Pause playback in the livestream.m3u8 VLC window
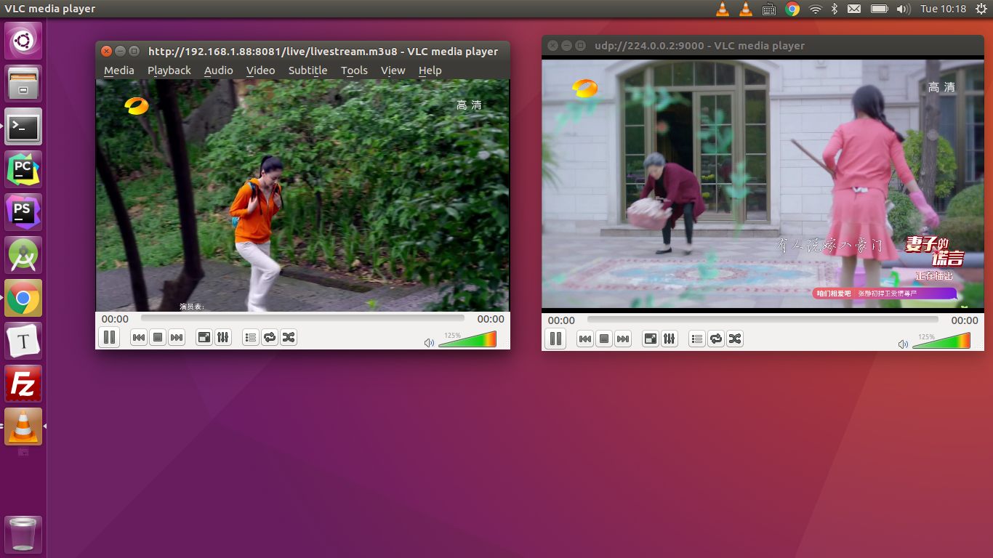The width and height of the screenshot is (993, 558). tap(109, 337)
